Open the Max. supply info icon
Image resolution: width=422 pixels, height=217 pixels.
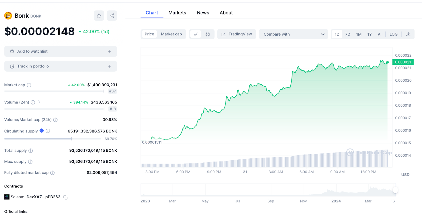point(30,162)
